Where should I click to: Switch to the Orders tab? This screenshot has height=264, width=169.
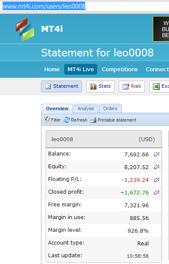(110, 108)
